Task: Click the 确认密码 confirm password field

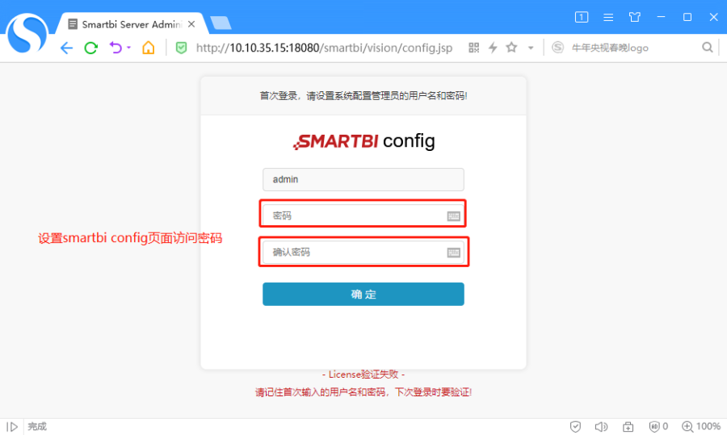Action: [x=363, y=252]
